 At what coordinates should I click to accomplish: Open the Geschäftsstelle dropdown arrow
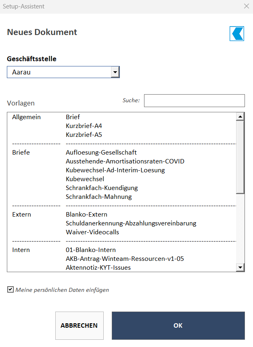[x=115, y=72]
